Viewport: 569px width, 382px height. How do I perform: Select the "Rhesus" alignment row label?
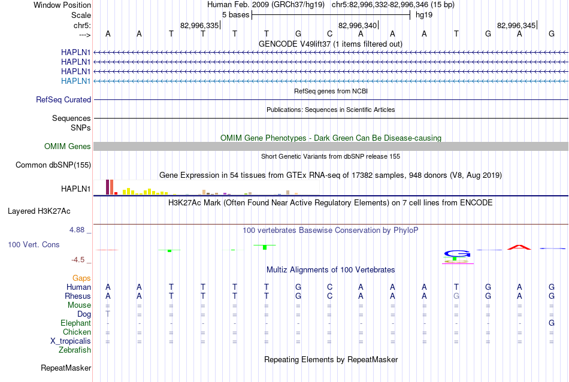pos(78,296)
